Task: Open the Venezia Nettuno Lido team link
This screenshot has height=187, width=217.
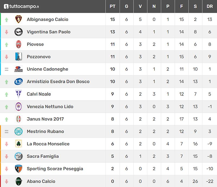Action: click(x=50, y=107)
